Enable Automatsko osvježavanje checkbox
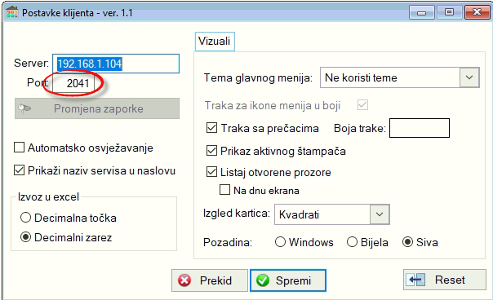The image size is (493, 300). [x=19, y=148]
